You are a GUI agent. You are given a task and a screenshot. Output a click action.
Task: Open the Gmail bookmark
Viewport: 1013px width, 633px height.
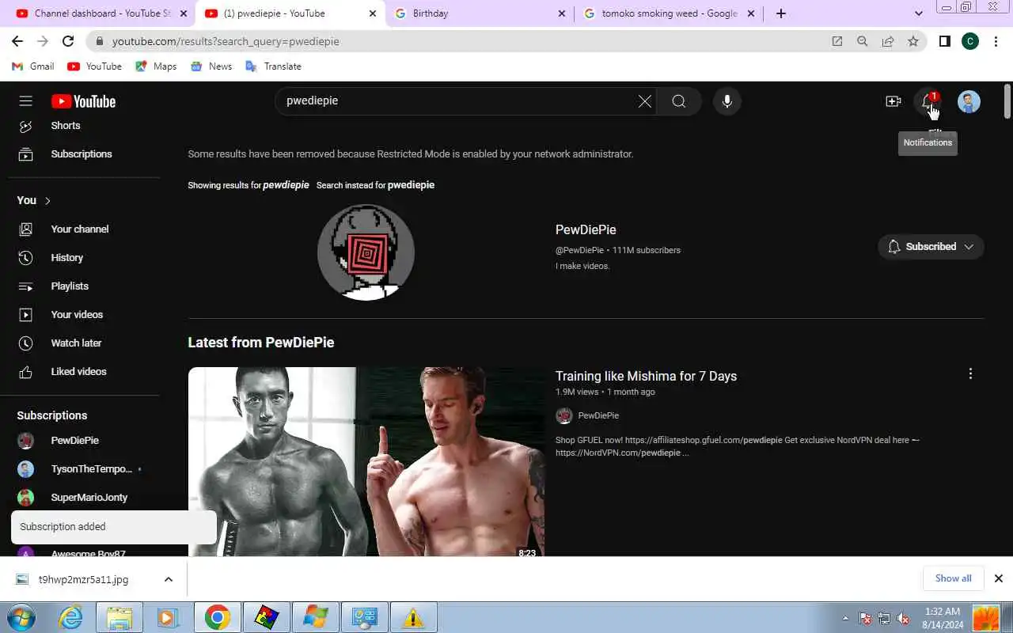click(33, 66)
